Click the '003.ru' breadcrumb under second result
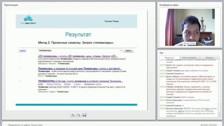 pyautogui.click(x=48, y=76)
